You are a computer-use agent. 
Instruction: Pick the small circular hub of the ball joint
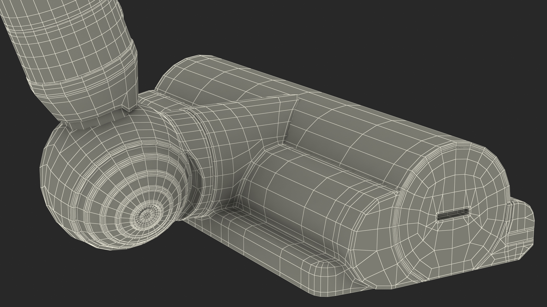(147, 215)
